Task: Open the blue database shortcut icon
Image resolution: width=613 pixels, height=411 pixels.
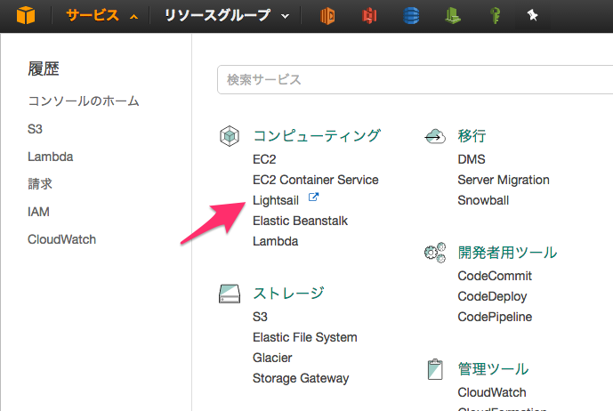Action: tap(411, 16)
